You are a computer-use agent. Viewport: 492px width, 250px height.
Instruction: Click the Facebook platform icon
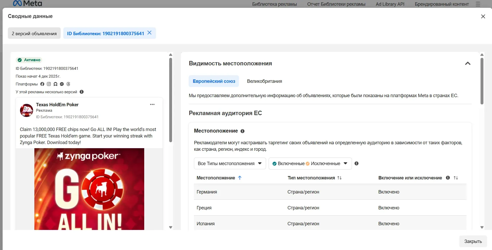42,84
